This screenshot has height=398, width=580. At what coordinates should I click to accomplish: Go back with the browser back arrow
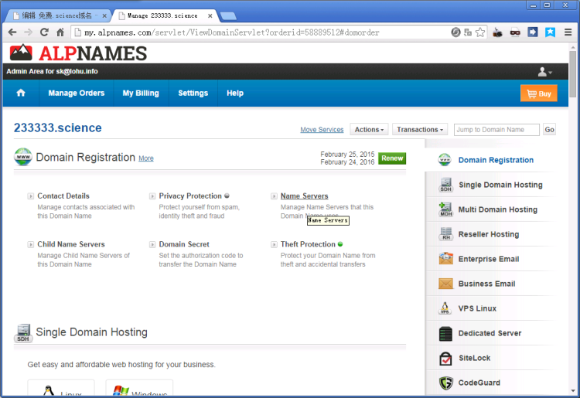tap(12, 32)
